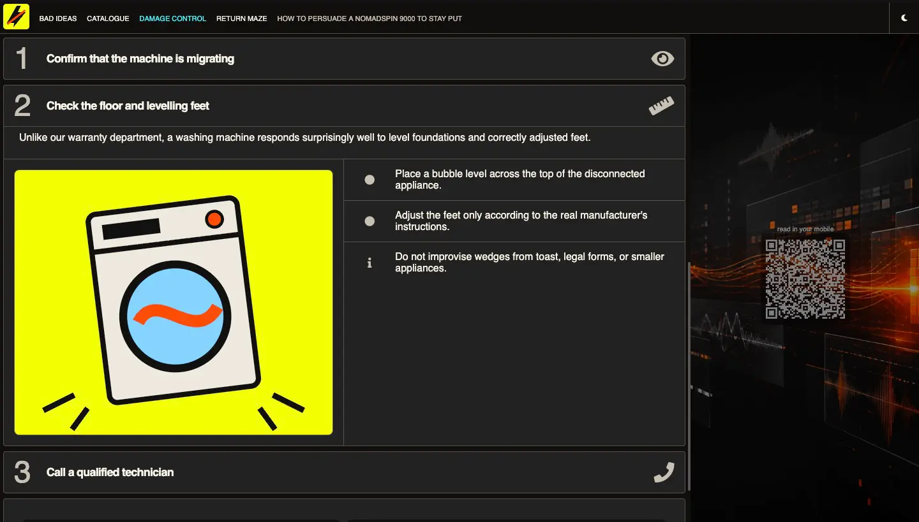
Task: Open the Bad Ideas menu item
Action: (58, 18)
